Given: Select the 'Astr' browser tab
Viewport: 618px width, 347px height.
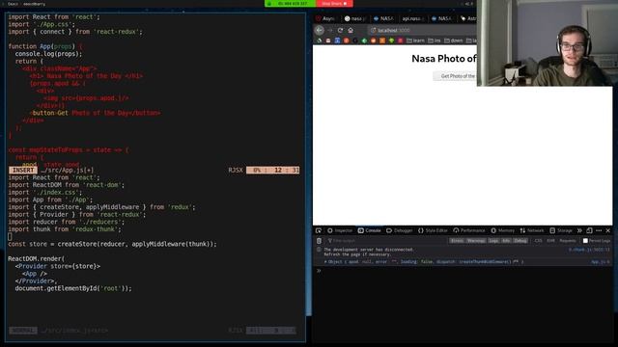Looking at the screenshot, I should point(468,18).
